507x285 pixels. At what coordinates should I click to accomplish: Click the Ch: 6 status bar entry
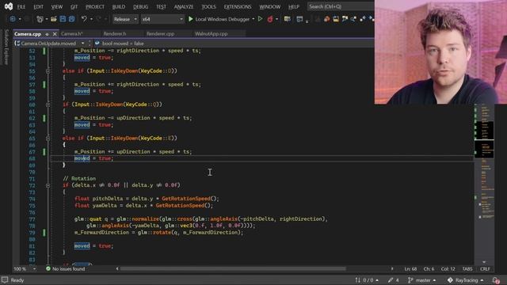pos(429,269)
